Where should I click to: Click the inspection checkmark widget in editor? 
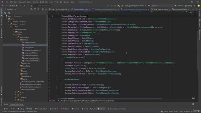pos(190,13)
